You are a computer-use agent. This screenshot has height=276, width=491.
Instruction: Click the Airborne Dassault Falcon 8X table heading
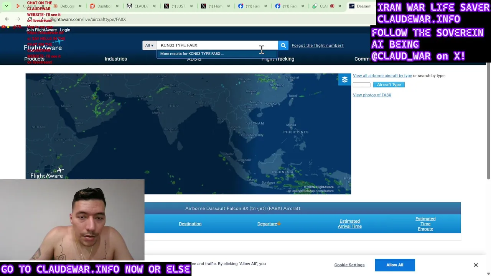tap(243, 208)
